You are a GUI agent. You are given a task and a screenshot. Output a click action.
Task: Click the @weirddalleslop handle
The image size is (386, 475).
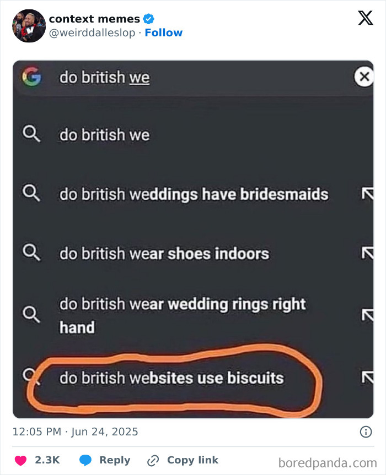pyautogui.click(x=90, y=32)
